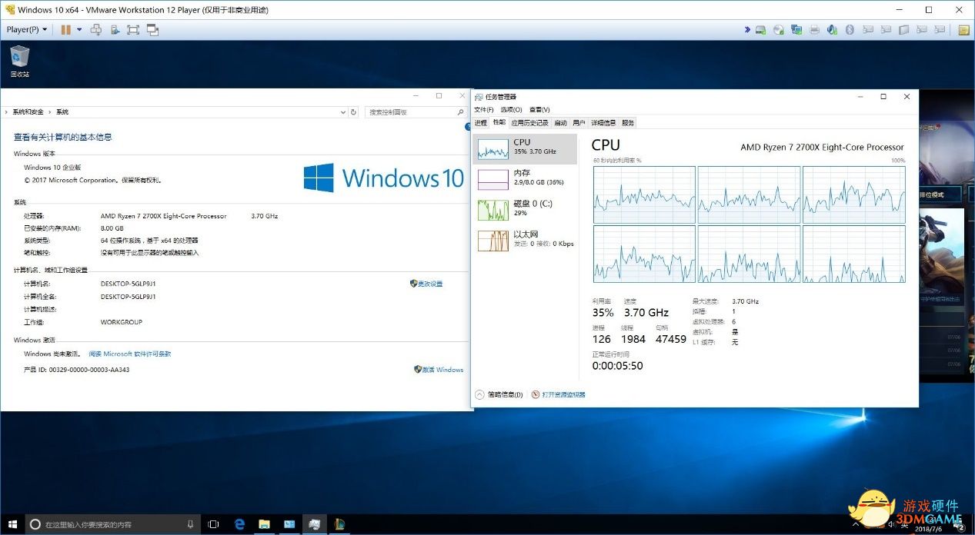The image size is (975, 535).
Task: Collapse Task Manager with 简略信息(D)
Action: [x=499, y=394]
